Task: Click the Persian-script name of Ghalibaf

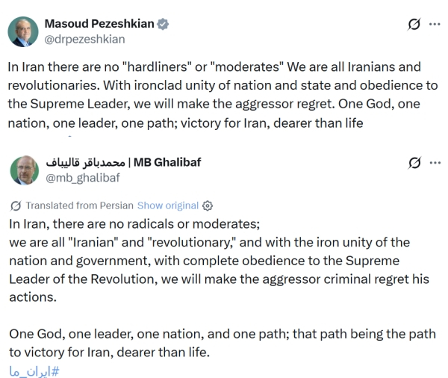Action: tap(86, 162)
